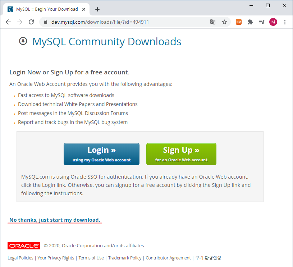The width and height of the screenshot is (293, 267).
Task: Open MySQL Community Downloads heading link
Action: pyautogui.click(x=107, y=41)
